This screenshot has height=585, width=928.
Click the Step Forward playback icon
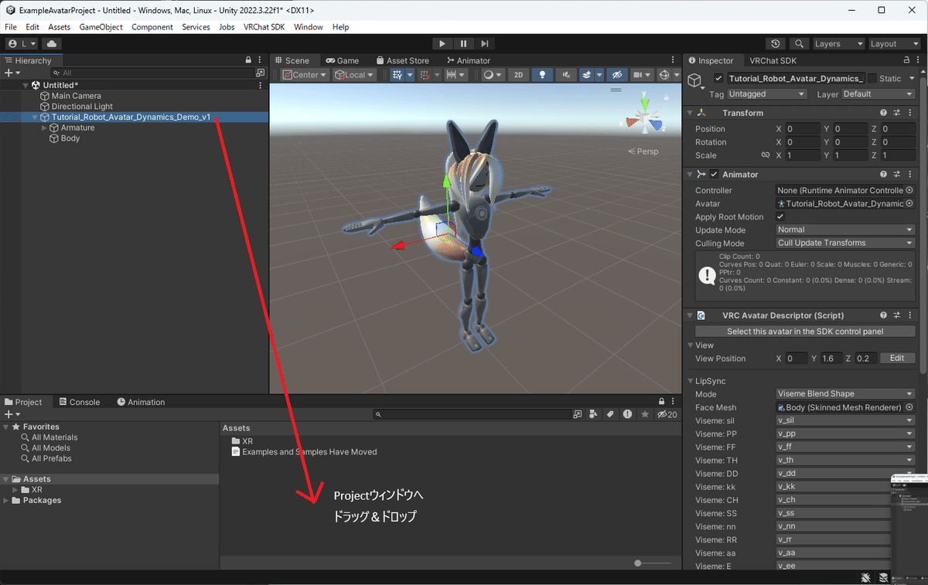click(x=484, y=43)
